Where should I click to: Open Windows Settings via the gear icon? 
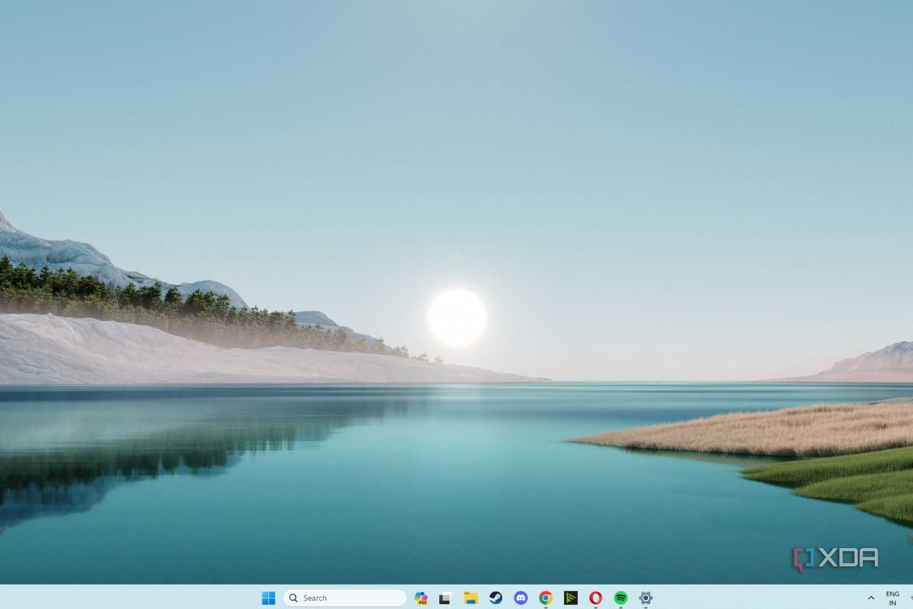645,598
